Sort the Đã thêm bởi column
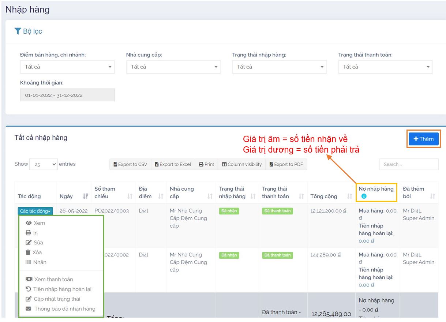 432,196
